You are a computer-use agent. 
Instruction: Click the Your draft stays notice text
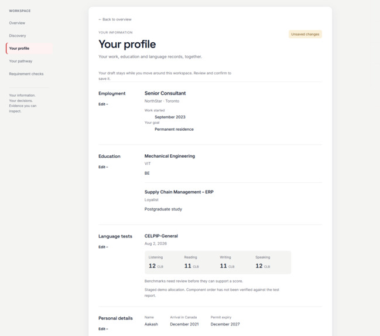click(165, 76)
